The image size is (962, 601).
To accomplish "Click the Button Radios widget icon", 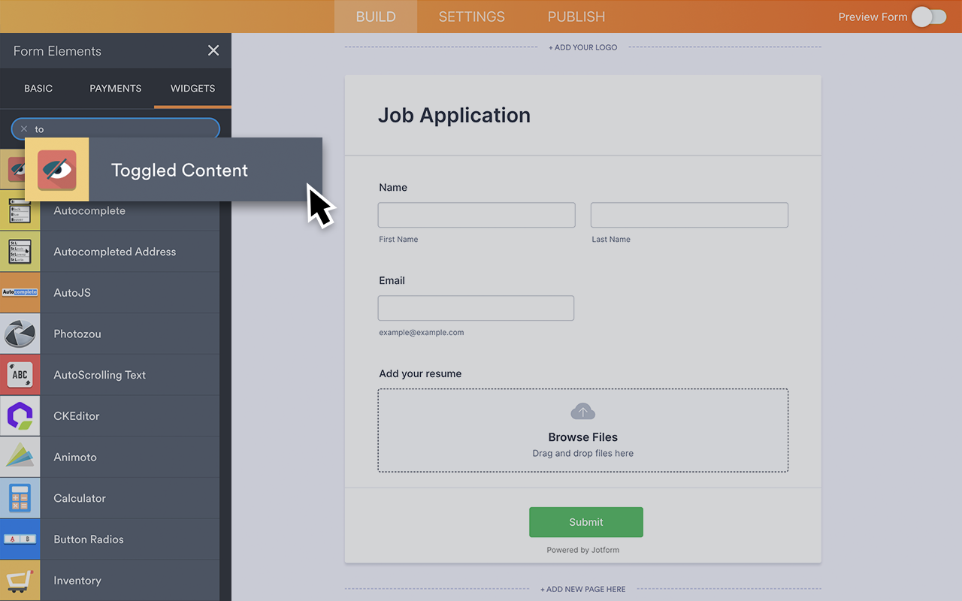I will pyautogui.click(x=20, y=539).
